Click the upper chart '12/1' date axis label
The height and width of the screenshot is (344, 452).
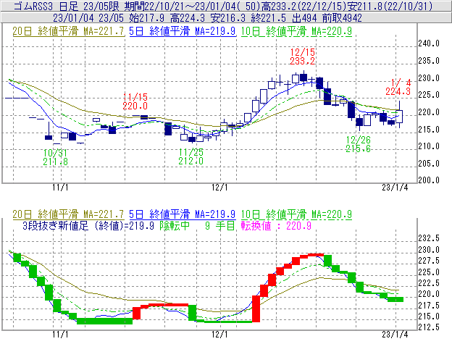coord(219,188)
